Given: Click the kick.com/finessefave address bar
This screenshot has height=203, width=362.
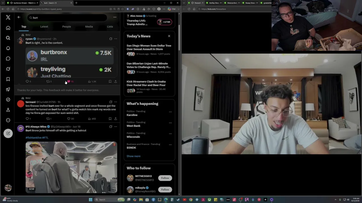Looking at the screenshot, I should coord(235,9).
